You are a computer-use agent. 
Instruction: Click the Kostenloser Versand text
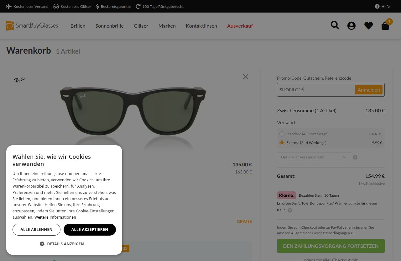pos(31,6)
